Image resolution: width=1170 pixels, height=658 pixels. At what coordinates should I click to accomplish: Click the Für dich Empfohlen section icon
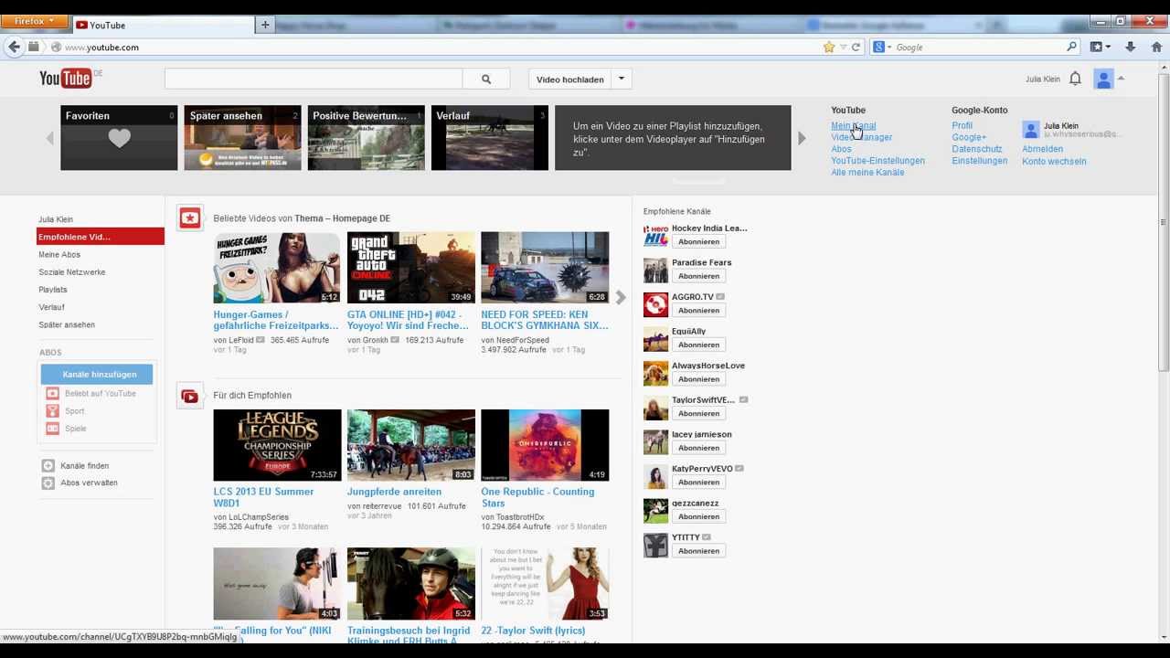190,396
